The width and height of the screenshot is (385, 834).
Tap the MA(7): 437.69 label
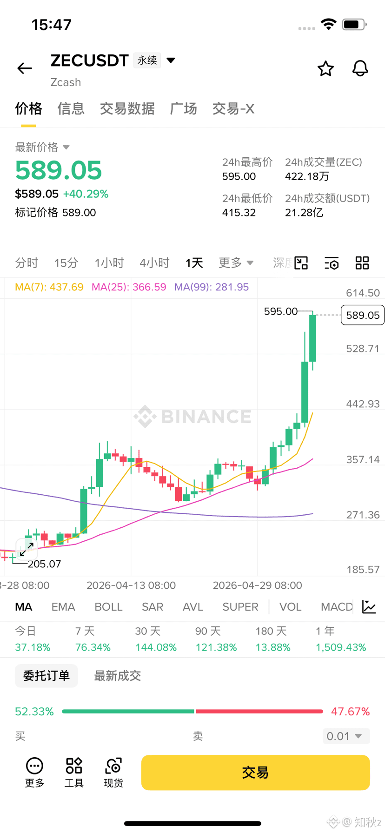click(x=49, y=287)
